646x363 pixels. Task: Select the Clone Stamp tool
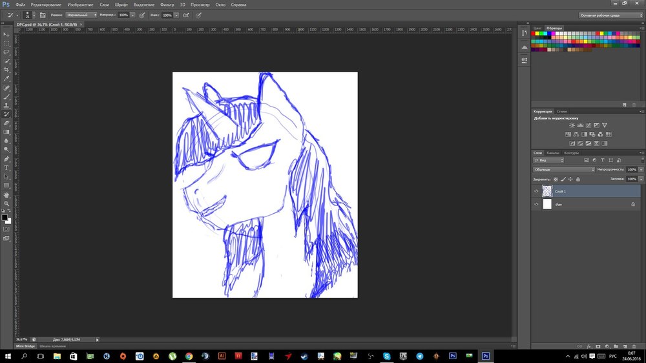pos(6,105)
